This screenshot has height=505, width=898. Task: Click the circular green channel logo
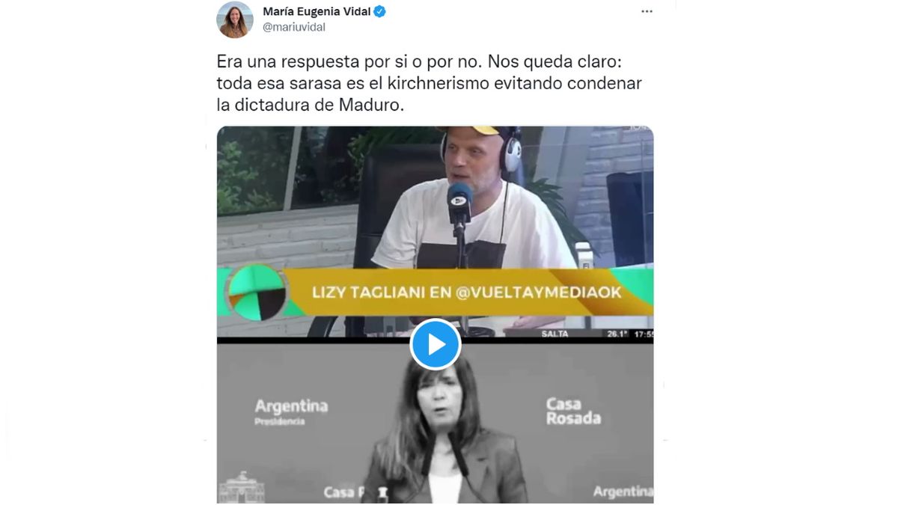tap(257, 293)
